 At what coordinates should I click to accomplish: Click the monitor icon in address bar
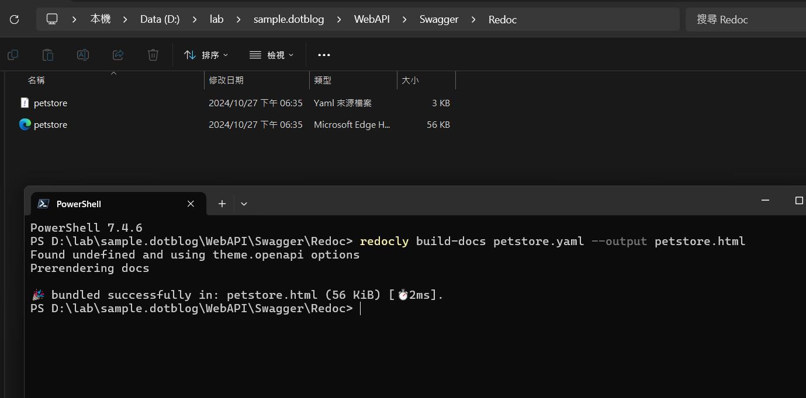pos(52,19)
